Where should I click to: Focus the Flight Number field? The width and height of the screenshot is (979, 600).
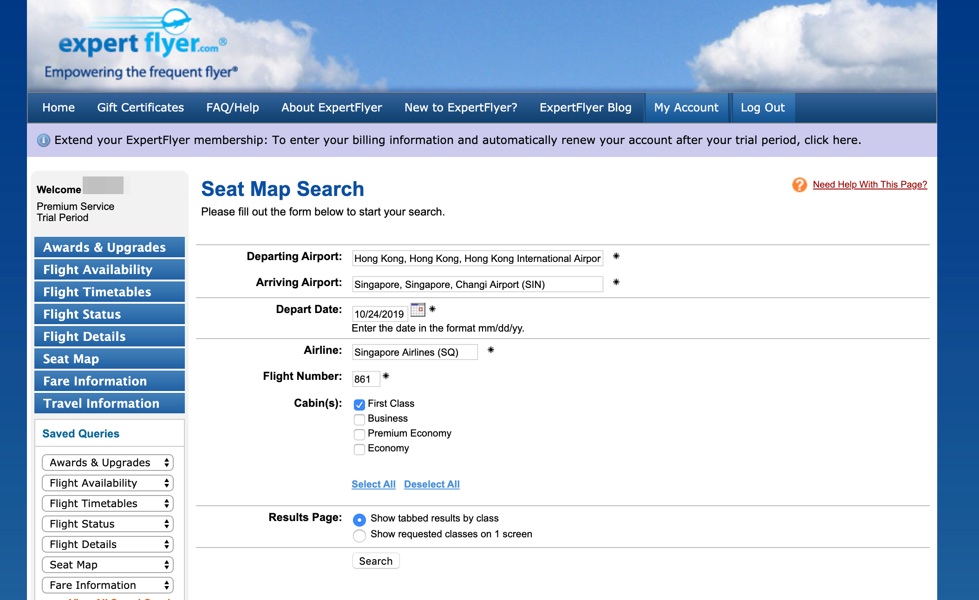coord(366,379)
